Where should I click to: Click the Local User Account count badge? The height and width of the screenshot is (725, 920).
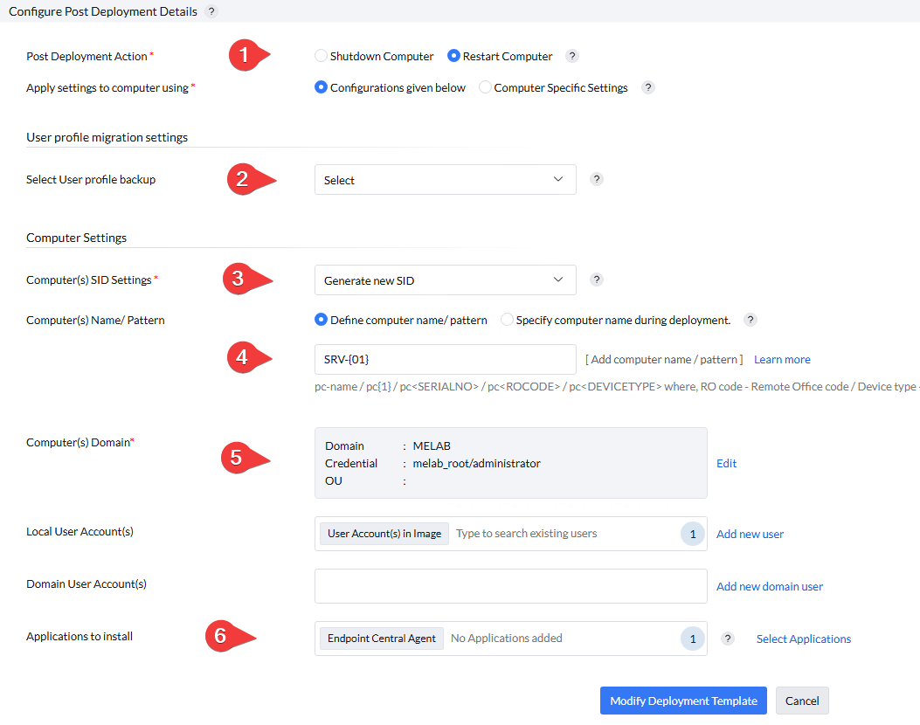click(x=693, y=534)
